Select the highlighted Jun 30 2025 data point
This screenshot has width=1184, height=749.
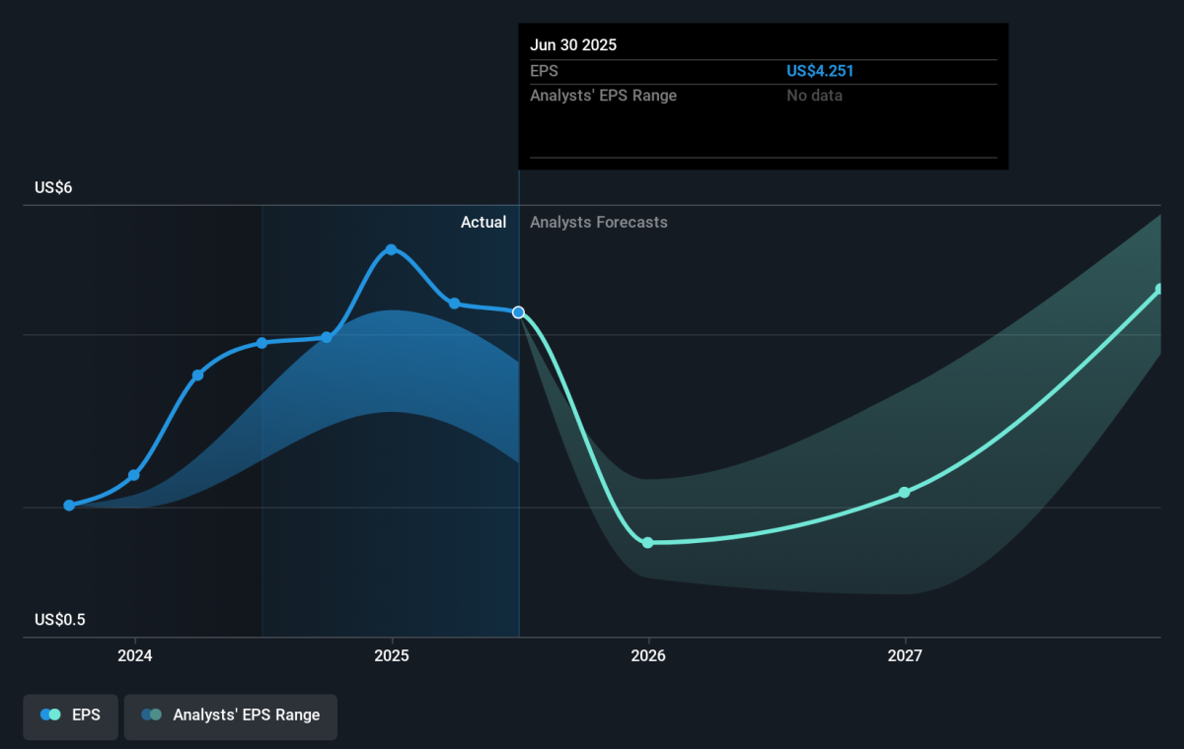[518, 312]
